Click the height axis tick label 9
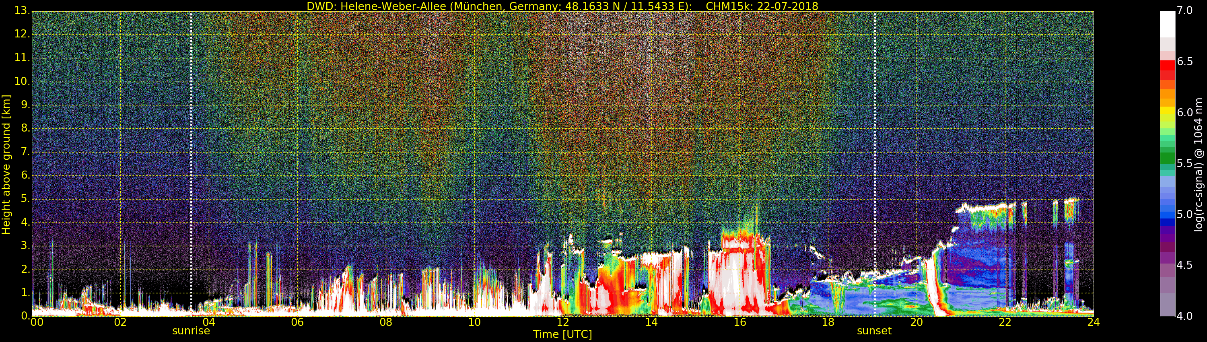This screenshot has height=342, width=1207. click(x=25, y=105)
